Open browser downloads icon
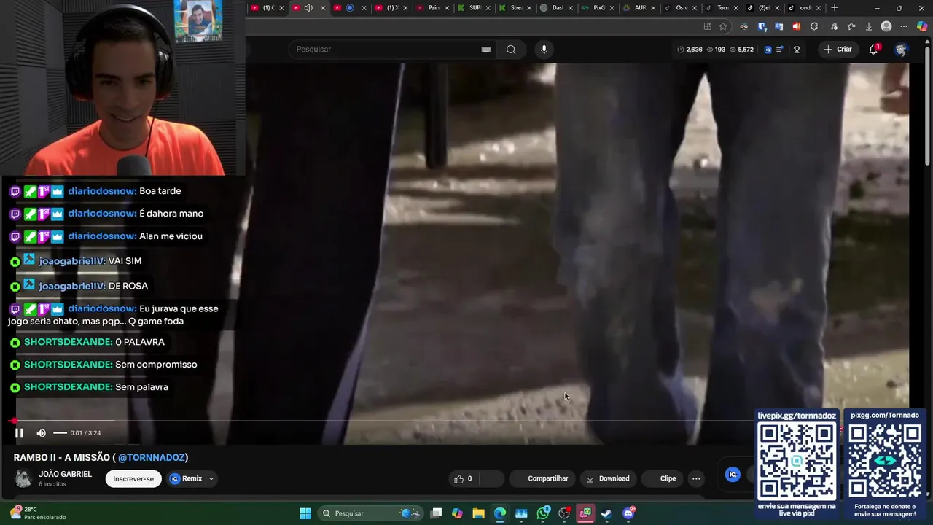This screenshot has width=933, height=525. click(868, 26)
